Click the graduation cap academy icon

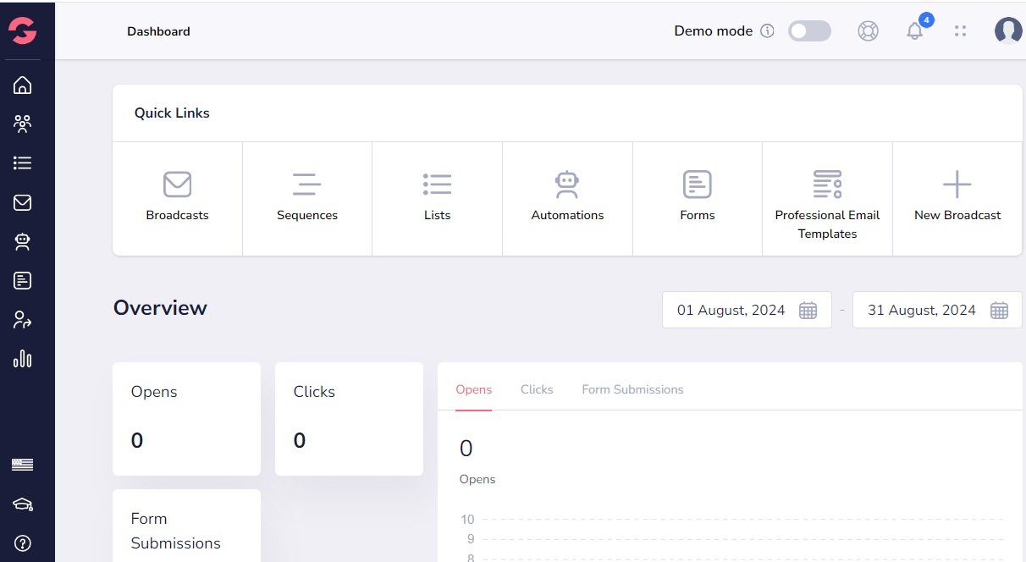(23, 504)
